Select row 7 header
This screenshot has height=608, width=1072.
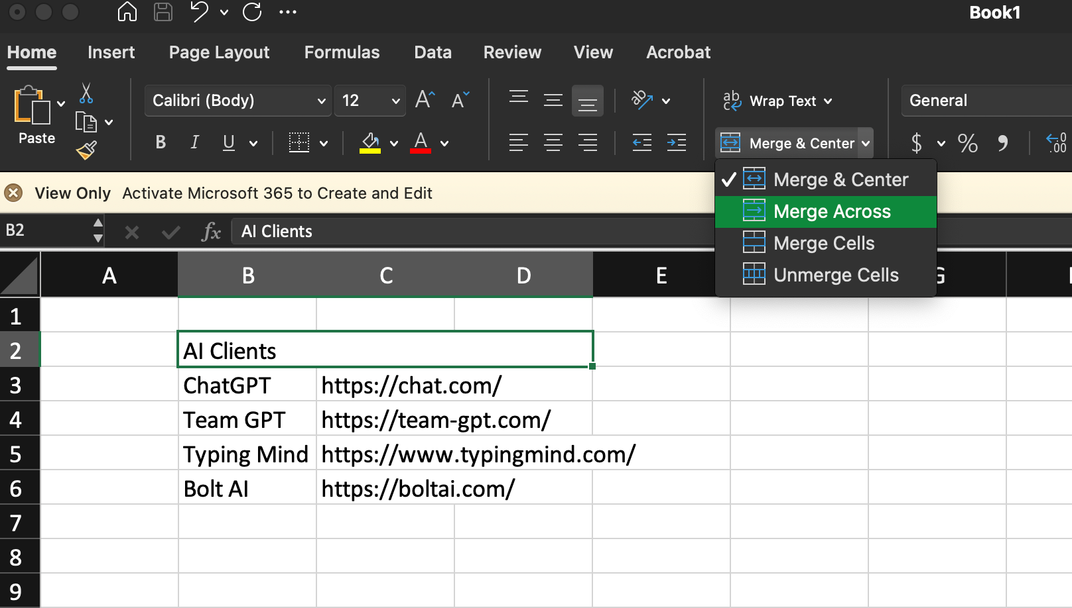click(19, 523)
